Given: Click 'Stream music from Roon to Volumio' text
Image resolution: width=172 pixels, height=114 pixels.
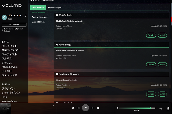Looking at the screenshot, I should (70, 51).
